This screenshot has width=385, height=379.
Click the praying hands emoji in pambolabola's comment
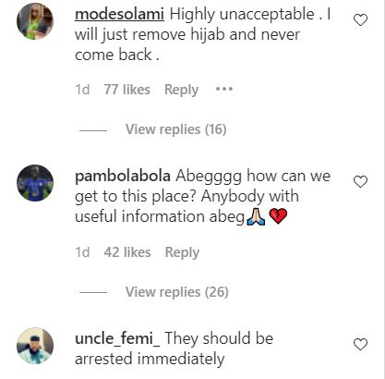point(256,216)
